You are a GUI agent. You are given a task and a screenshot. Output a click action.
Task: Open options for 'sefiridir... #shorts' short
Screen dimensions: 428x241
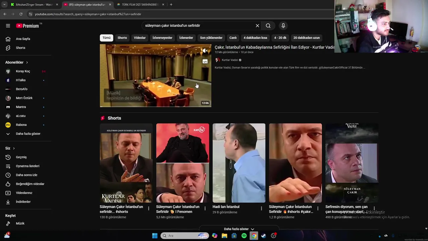click(x=149, y=209)
